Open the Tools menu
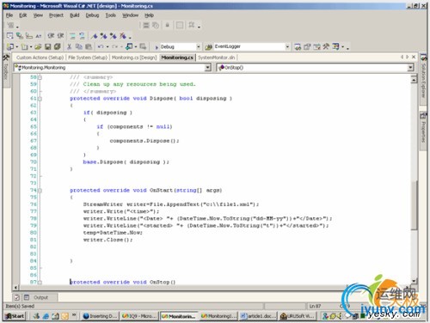This screenshot has height=323, width=430. point(111,15)
